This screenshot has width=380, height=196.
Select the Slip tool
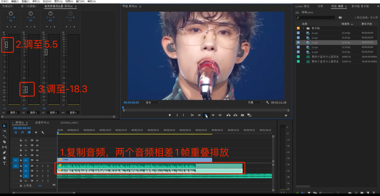point(4,147)
